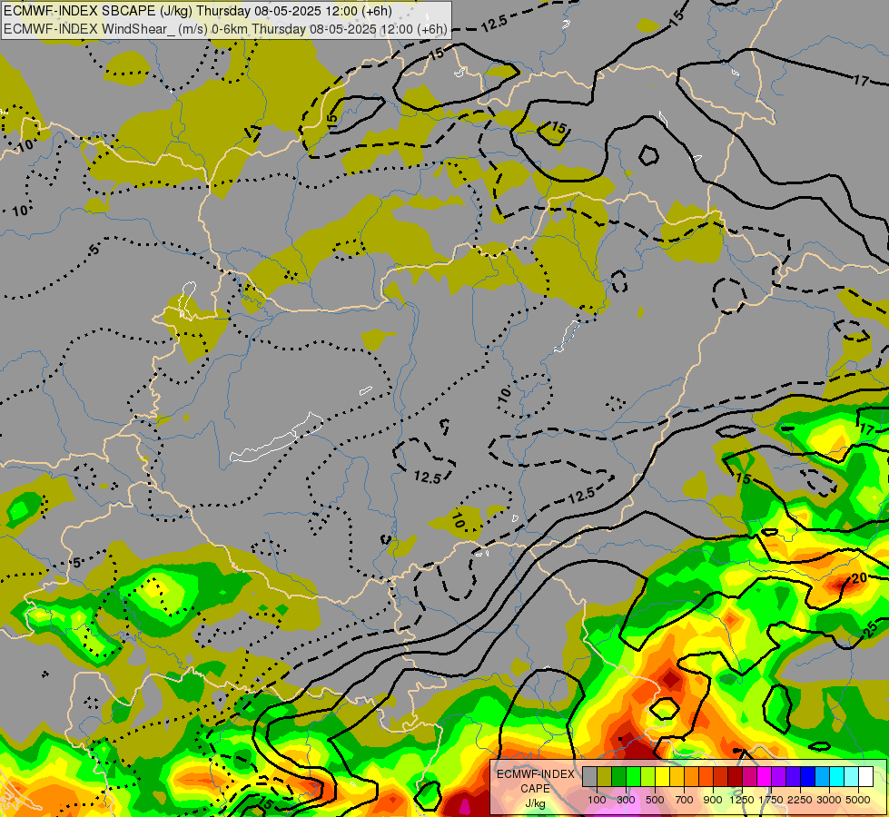Screen dimensions: 889x817
Task: Click the legend value 5000
Action: (x=858, y=800)
